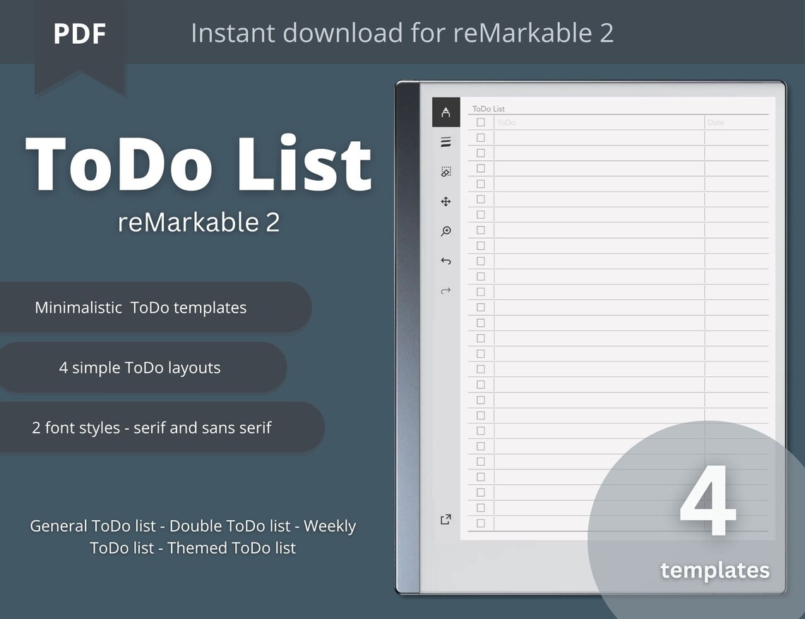The image size is (805, 619).
Task: Click the Date column header
Action: (x=715, y=122)
